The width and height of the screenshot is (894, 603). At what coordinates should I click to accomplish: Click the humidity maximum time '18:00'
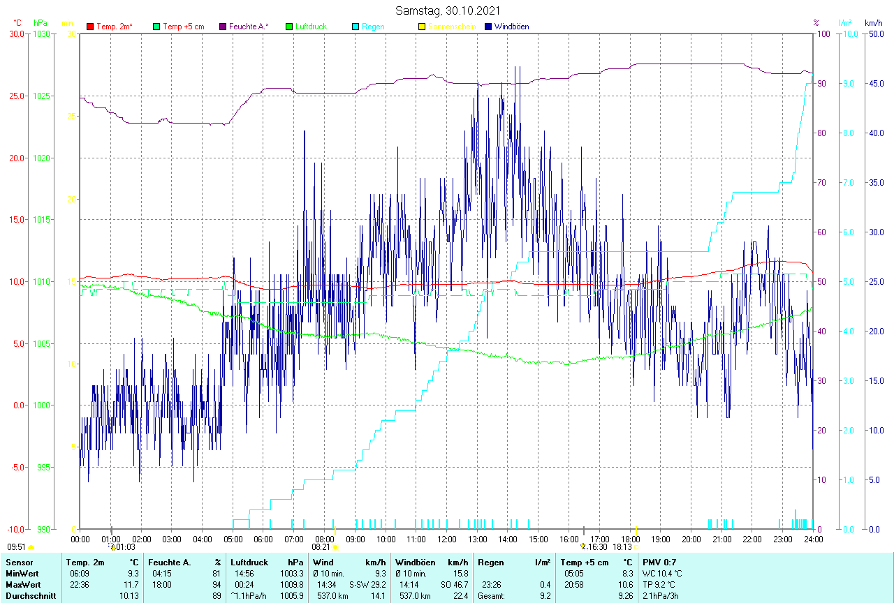162,584
